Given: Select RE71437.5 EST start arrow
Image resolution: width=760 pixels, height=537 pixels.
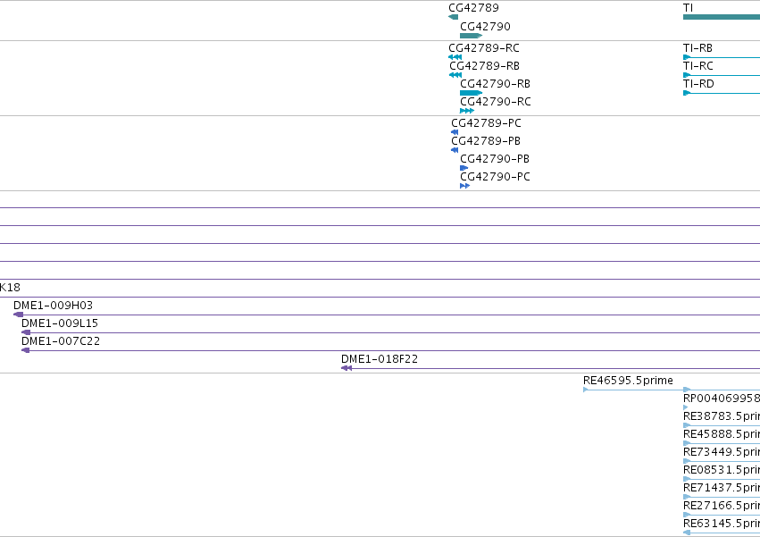Looking at the screenshot, I should (x=687, y=498).
